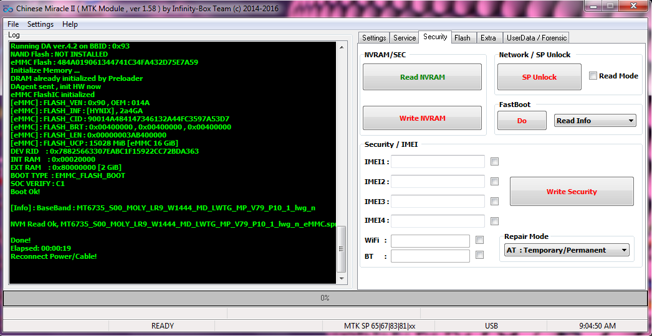Viewport: 652px width, 336px height.
Task: Tick the IMEI4 checkbox
Action: click(x=494, y=222)
